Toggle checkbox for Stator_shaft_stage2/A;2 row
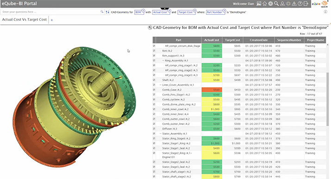This screenshot has width=331, height=179. coord(154,177)
